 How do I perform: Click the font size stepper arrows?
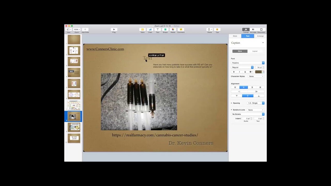[x=264, y=67]
